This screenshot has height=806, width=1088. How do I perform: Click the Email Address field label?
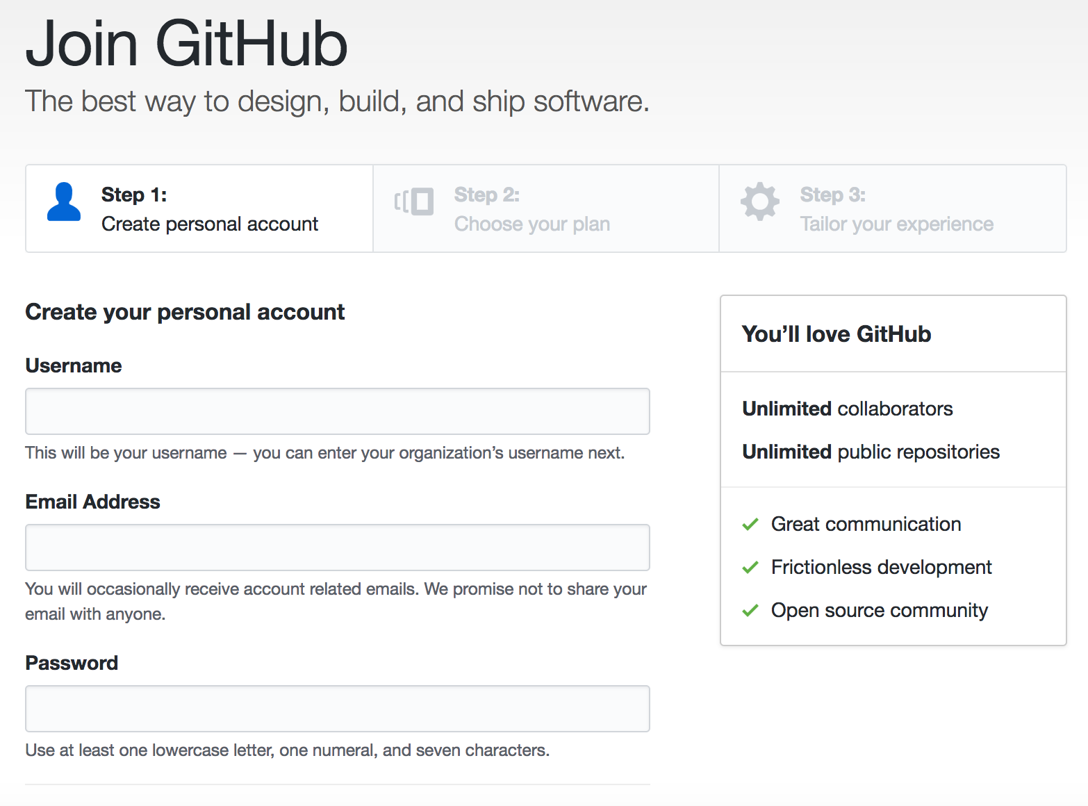[x=93, y=502]
